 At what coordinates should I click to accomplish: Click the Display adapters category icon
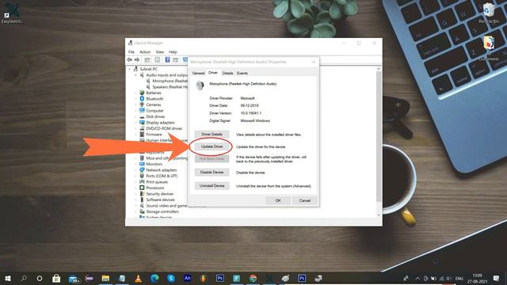click(142, 123)
